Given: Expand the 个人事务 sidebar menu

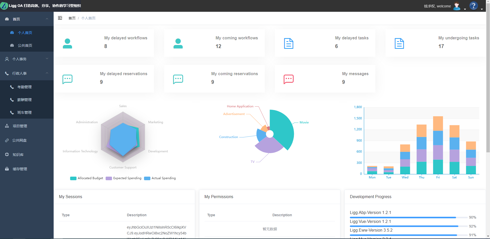Looking at the screenshot, I should (x=27, y=59).
